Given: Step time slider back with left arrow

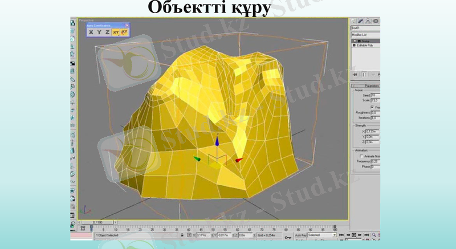Looking at the screenshot, I should coord(80,222).
